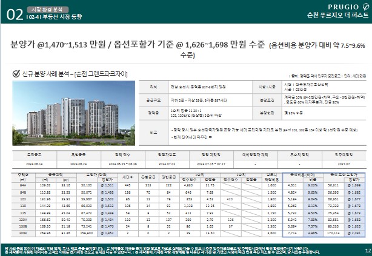372x256 pixels.
Task: Click page number 12 in the footer
Action: coord(368,251)
